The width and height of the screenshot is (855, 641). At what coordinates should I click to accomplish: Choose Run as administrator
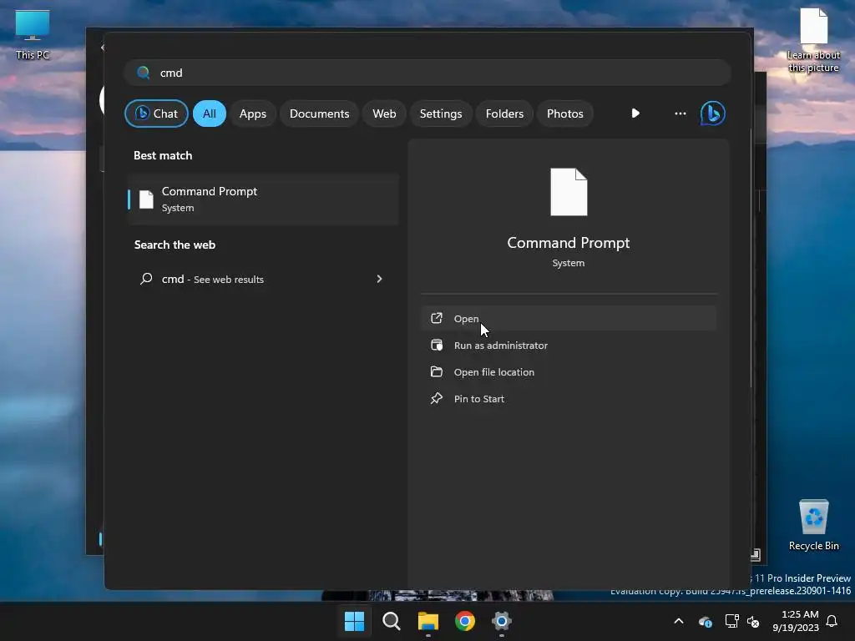[569, 345]
